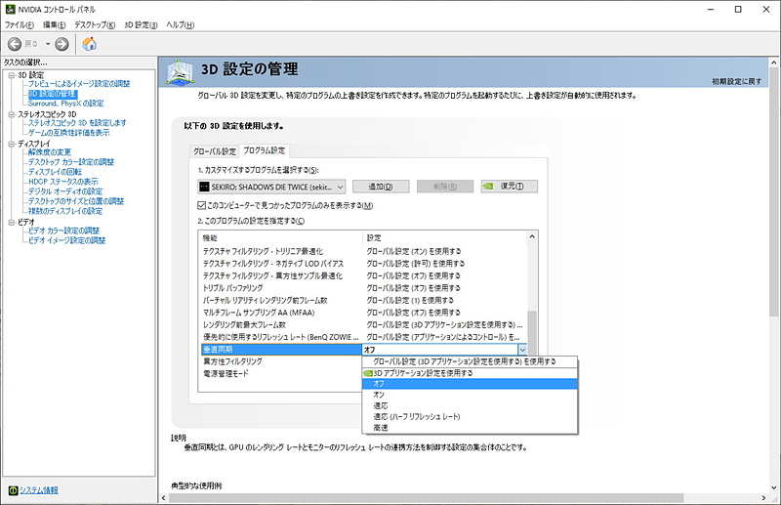Click the 3D settings header monitor icon

180,72
